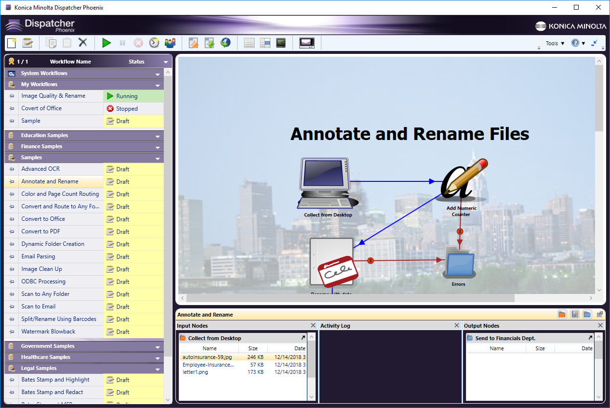This screenshot has height=408, width=610.
Task: Click the Stopped status of Covert of Office
Action: 133,109
